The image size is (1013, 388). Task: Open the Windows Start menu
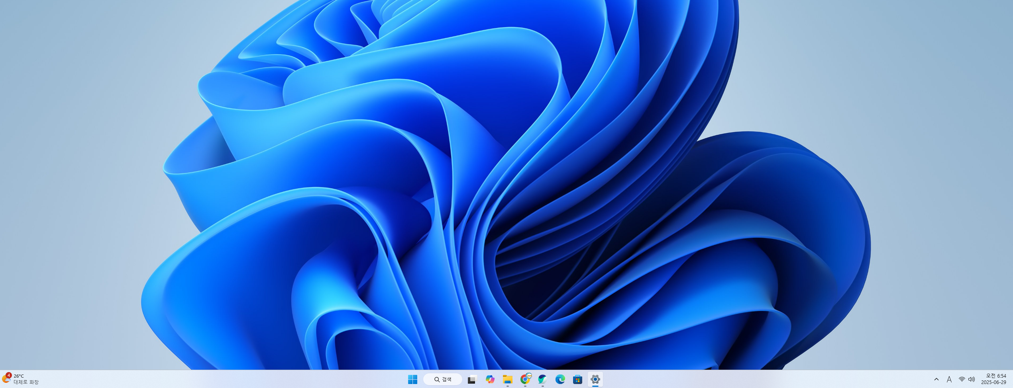pyautogui.click(x=412, y=379)
